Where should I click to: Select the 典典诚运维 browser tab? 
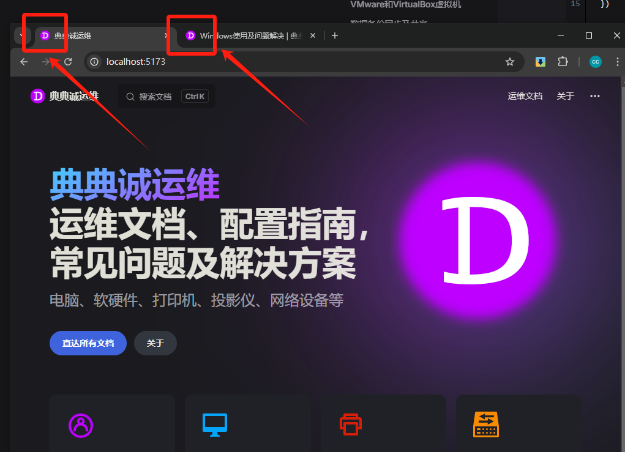point(105,36)
